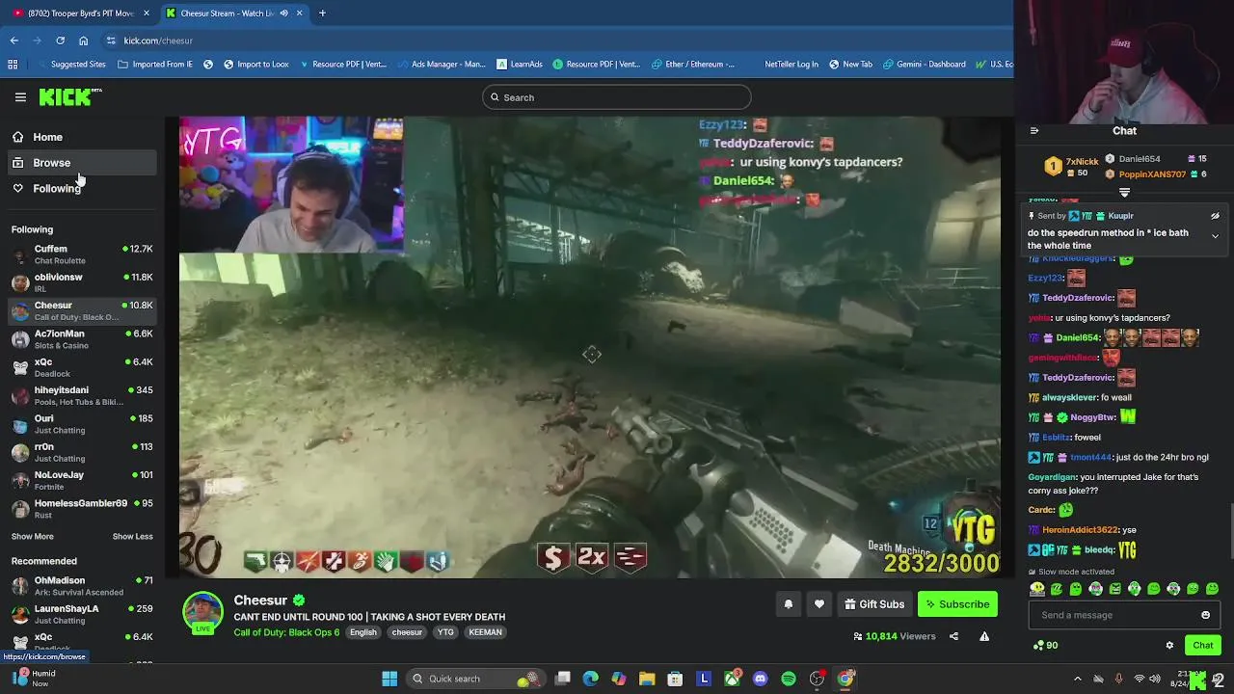
Task: Click the Kick logo
Action: (70, 96)
